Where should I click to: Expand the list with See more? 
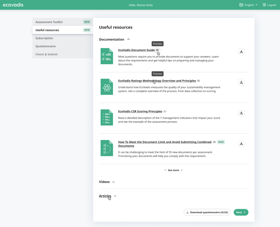click(x=173, y=170)
